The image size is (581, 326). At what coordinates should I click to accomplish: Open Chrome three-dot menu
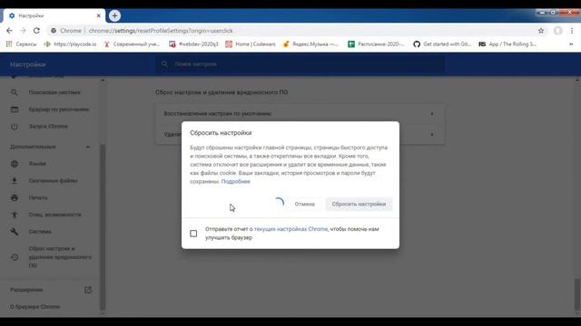572,31
